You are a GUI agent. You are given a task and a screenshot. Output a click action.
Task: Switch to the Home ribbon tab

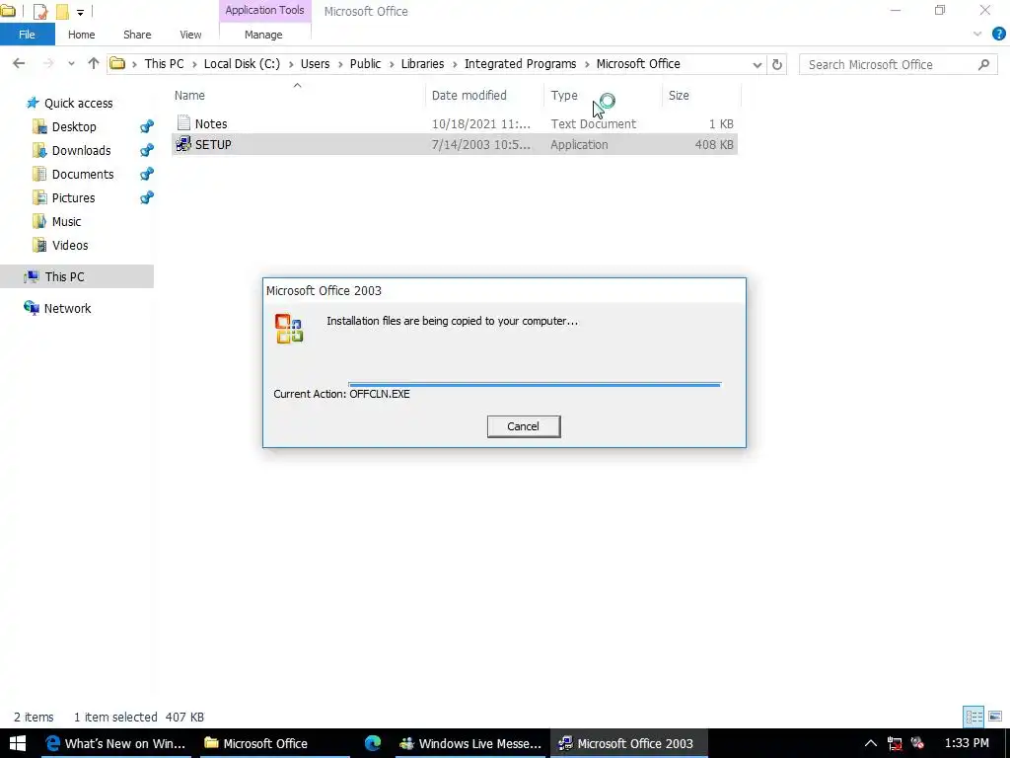[81, 35]
